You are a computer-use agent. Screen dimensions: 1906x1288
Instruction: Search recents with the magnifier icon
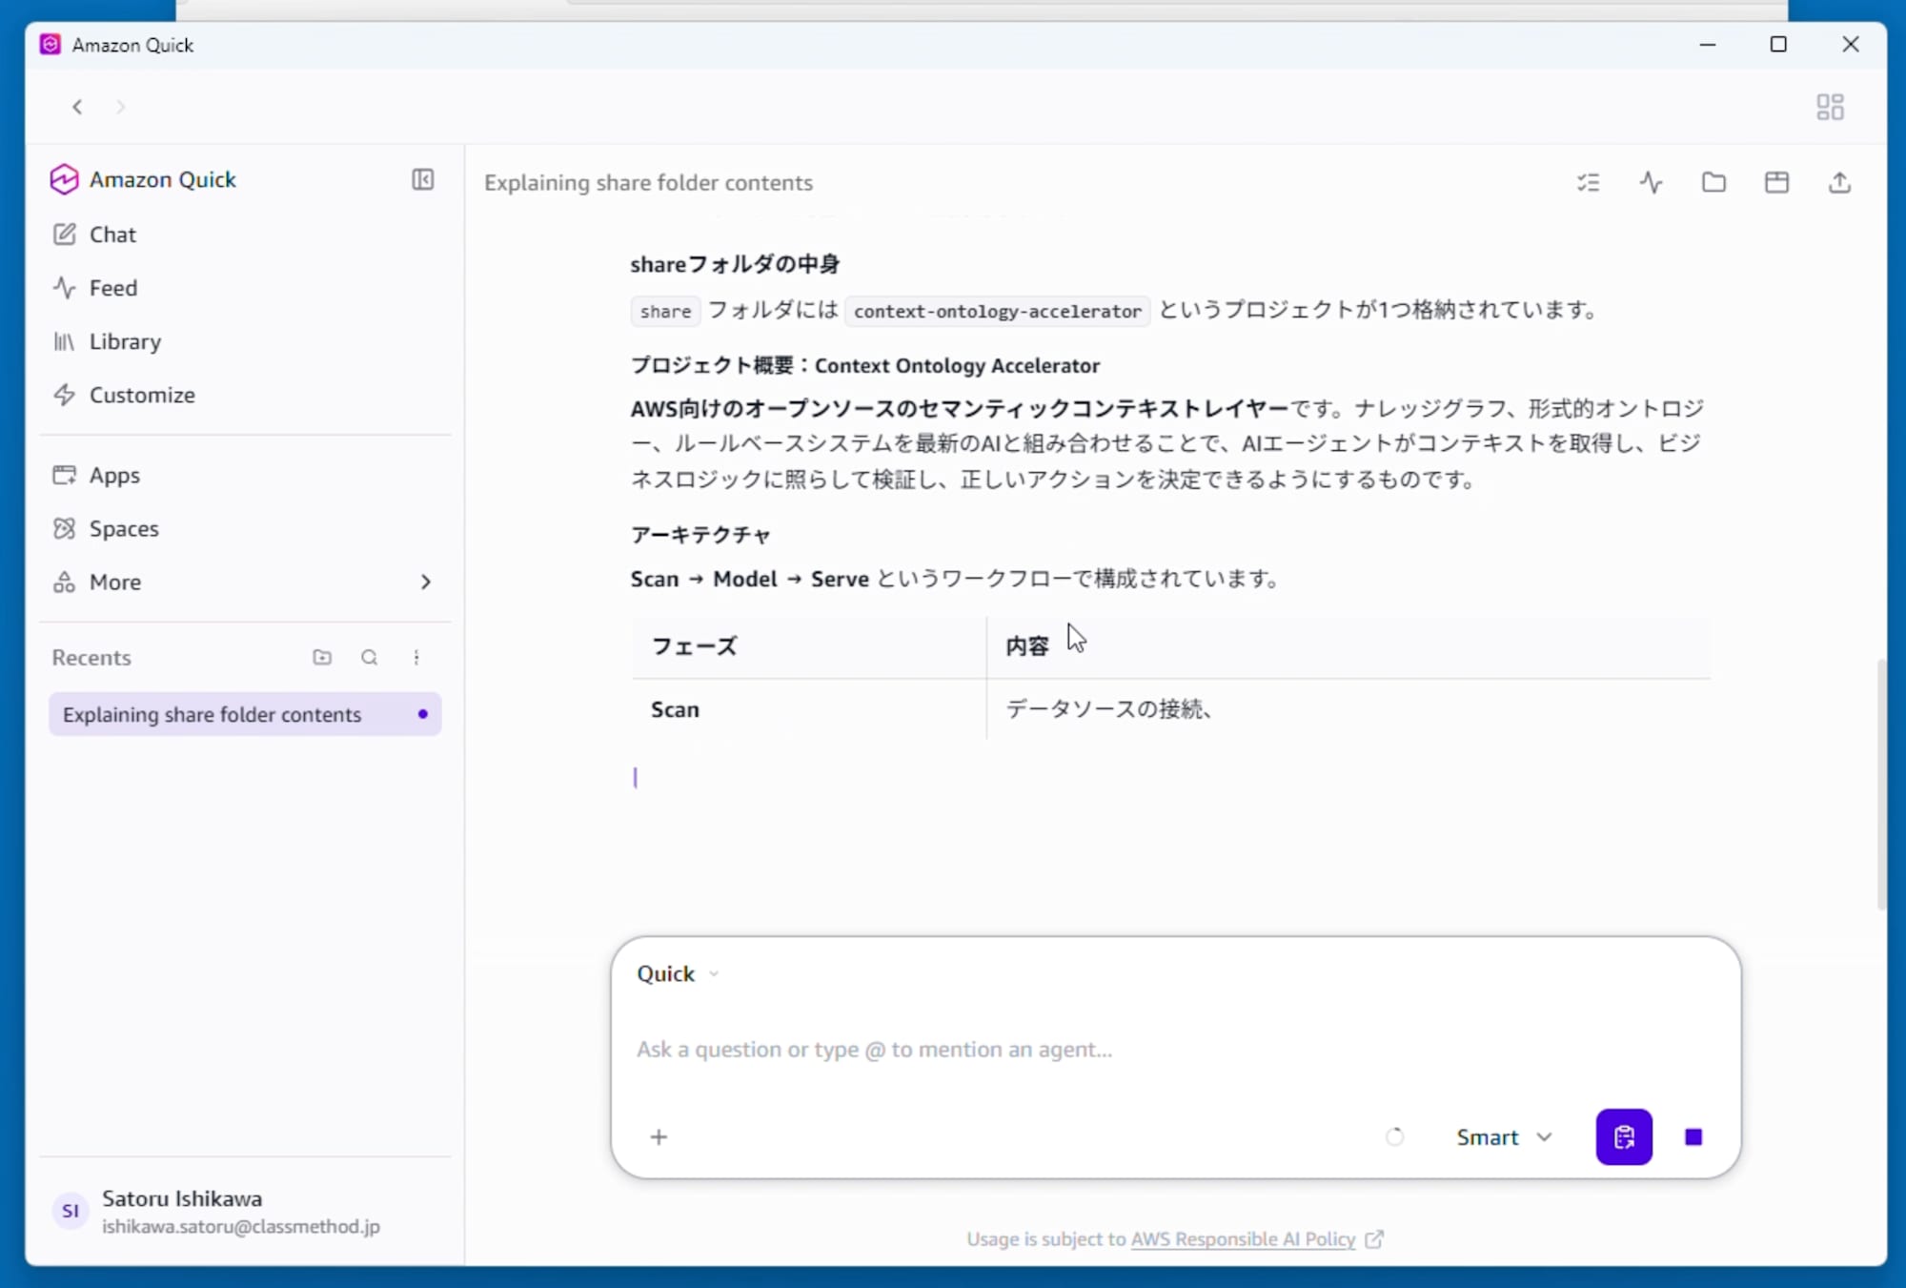tap(369, 657)
